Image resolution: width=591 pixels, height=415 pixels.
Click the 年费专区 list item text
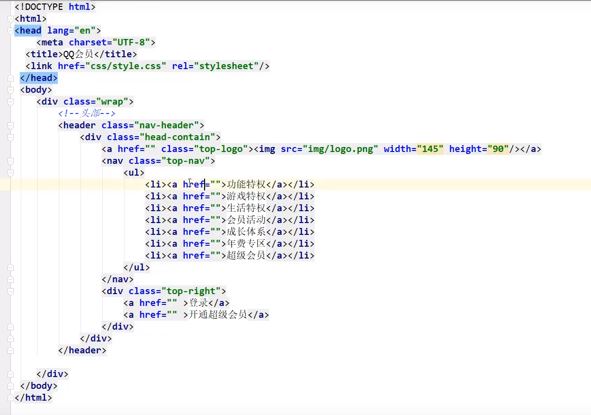point(246,243)
